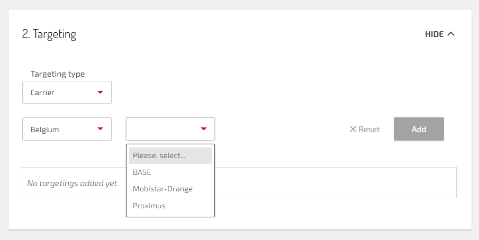Click the red arrow in Belgium dropdown
This screenshot has width=479, height=240.
[100, 129]
